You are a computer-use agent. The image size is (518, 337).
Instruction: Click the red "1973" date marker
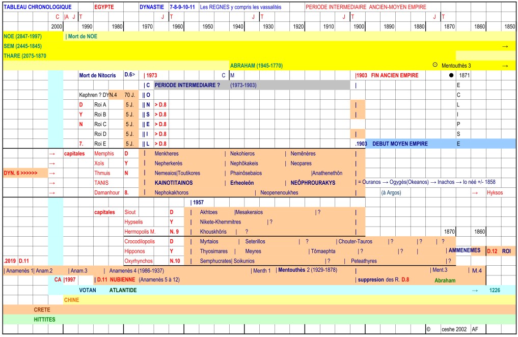point(152,75)
